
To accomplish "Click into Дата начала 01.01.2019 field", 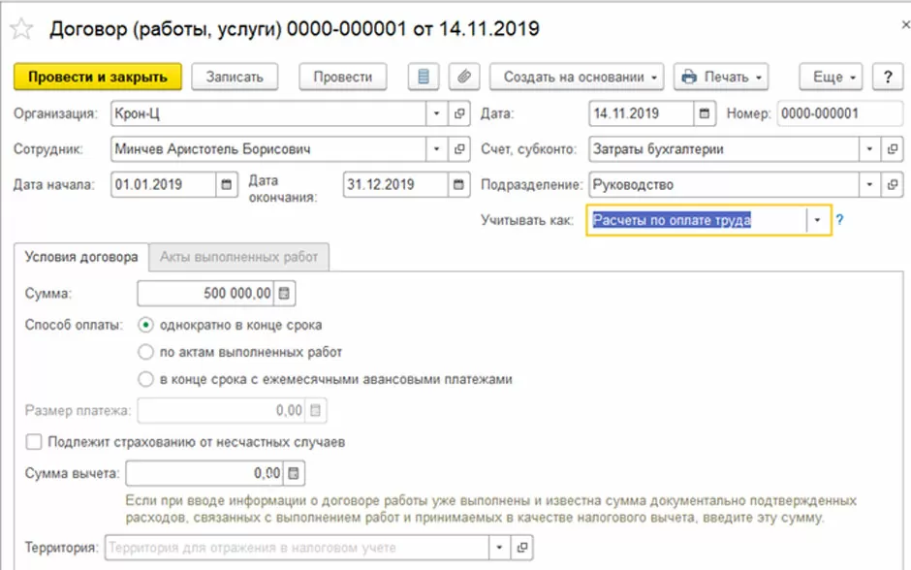I will coord(163,185).
